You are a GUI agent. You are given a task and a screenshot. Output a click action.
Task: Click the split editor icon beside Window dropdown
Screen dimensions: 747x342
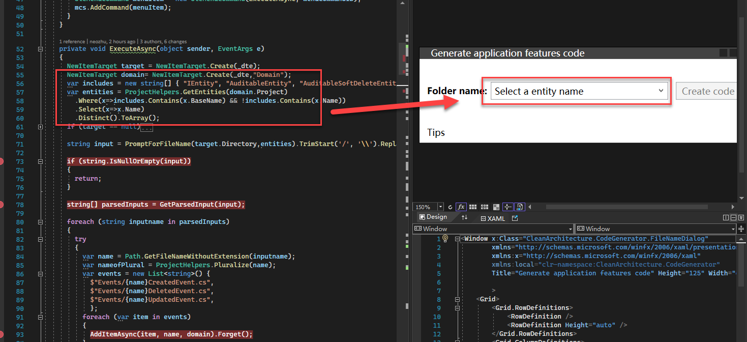[x=741, y=229]
